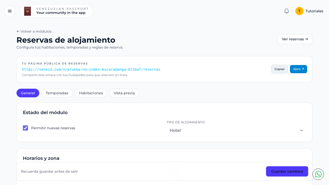Switch to the Temporadas tab

click(x=57, y=93)
